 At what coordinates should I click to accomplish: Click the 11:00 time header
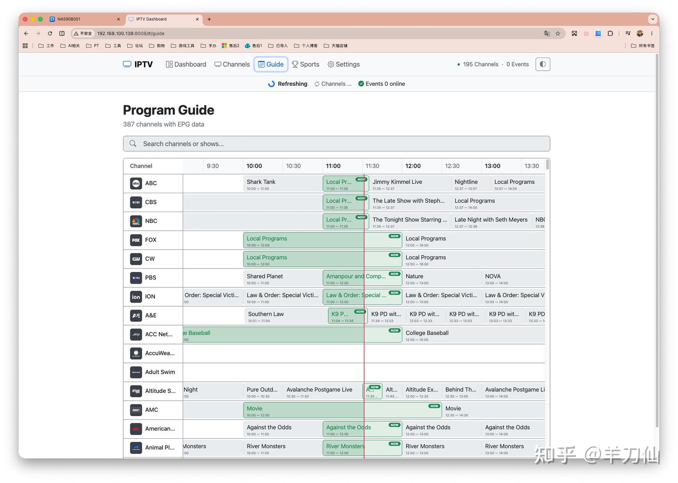coord(333,166)
